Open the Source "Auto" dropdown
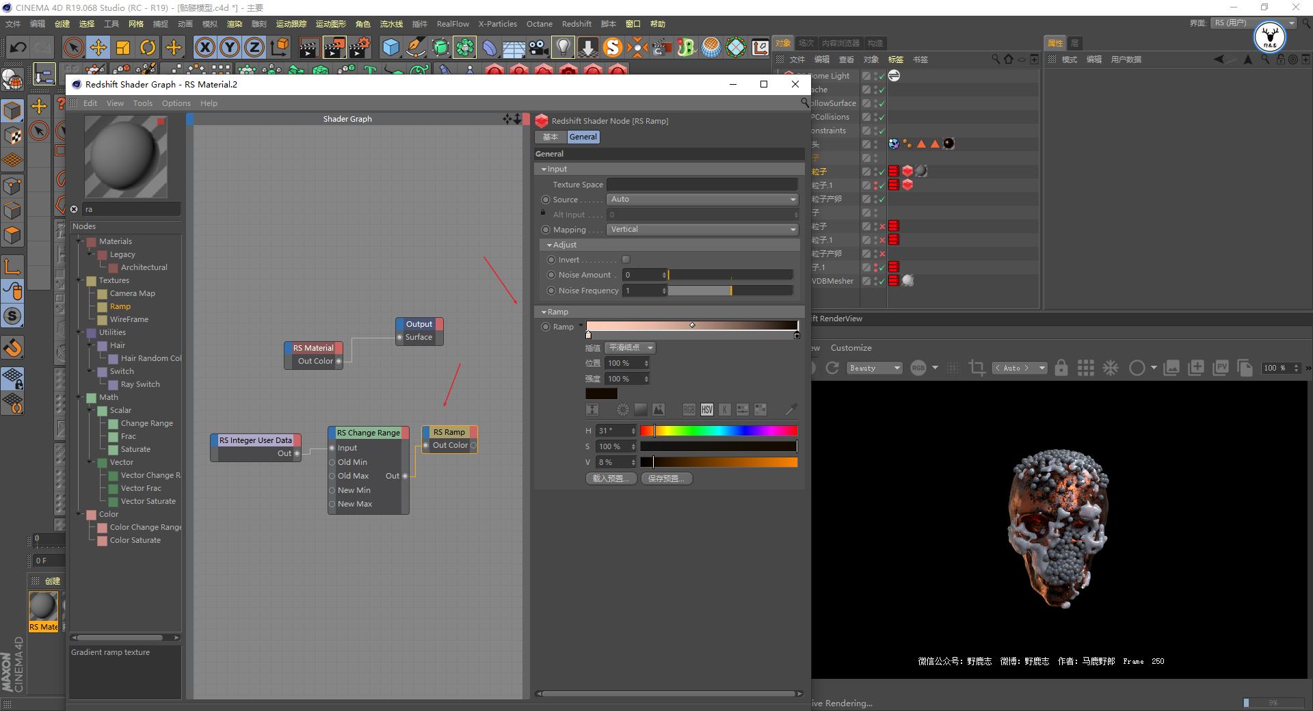This screenshot has height=711, width=1313. point(702,199)
